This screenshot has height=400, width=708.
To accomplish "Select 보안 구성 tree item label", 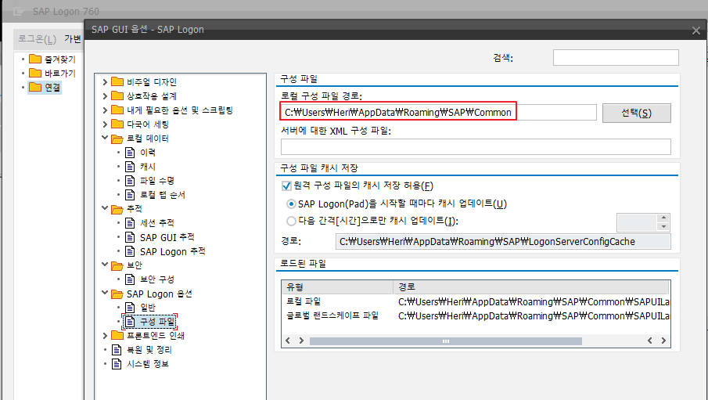I will coord(156,279).
